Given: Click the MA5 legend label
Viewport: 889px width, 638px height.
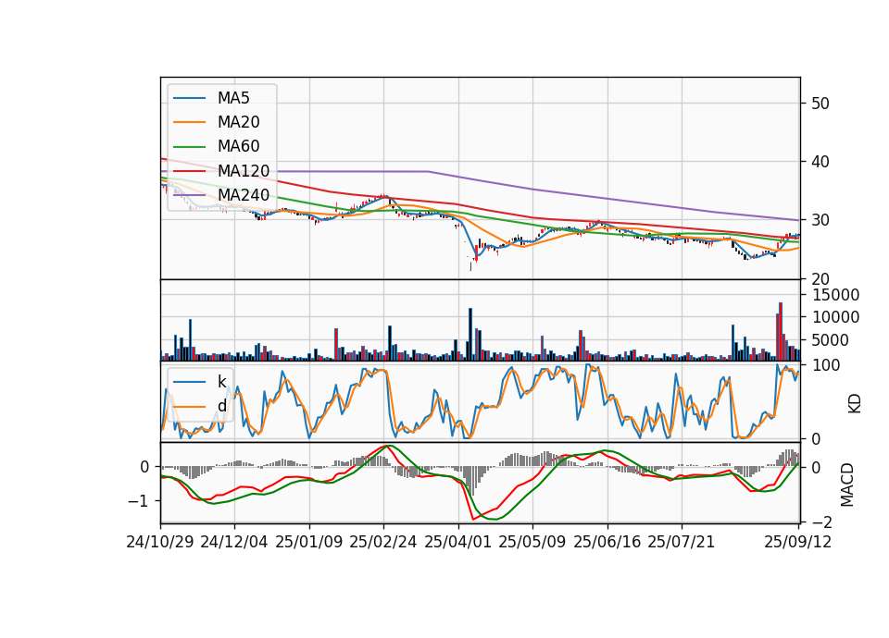Looking at the screenshot, I should 233,98.
